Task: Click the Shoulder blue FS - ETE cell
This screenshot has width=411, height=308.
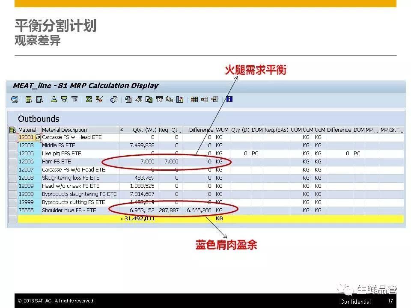Action: (x=69, y=210)
